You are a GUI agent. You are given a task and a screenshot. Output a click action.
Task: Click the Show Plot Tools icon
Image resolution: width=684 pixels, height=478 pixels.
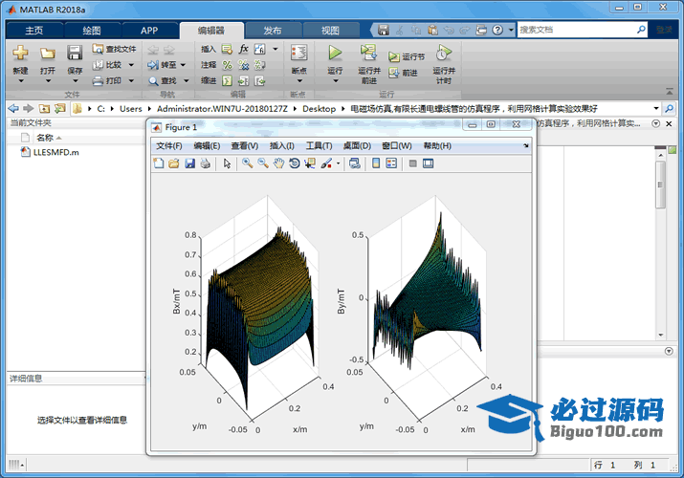click(428, 163)
